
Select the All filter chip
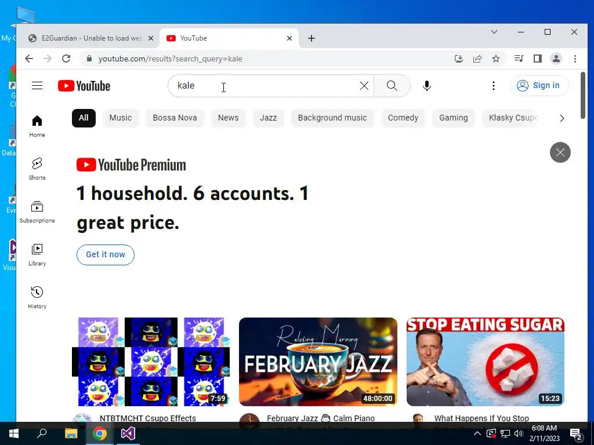pos(84,118)
